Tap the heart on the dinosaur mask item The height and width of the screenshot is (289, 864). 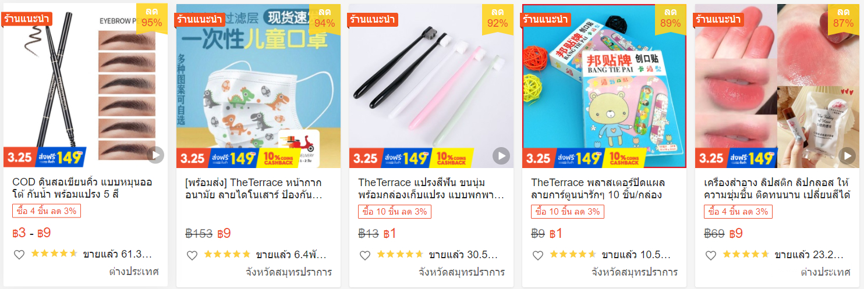192,255
